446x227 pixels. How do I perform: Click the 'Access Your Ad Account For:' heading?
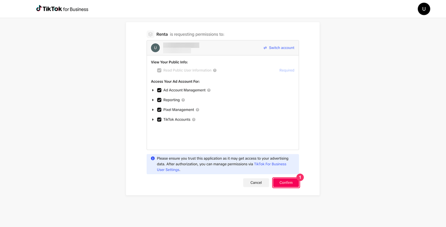point(176,82)
